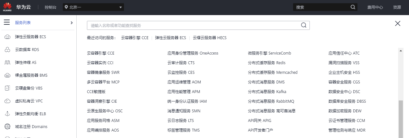
Task: Click the Auto Scaling AS icon
Action: [x=7, y=63]
